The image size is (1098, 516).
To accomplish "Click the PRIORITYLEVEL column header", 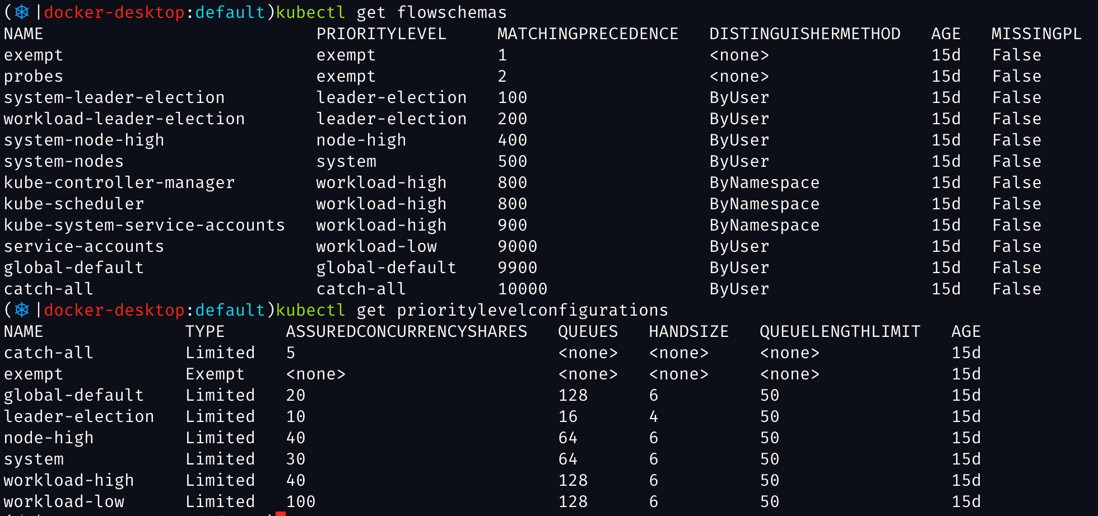I will 381,34.
